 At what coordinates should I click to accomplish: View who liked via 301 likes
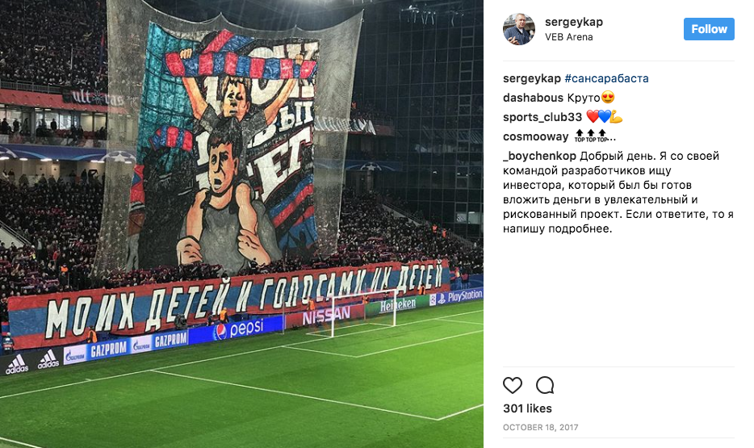(527, 408)
